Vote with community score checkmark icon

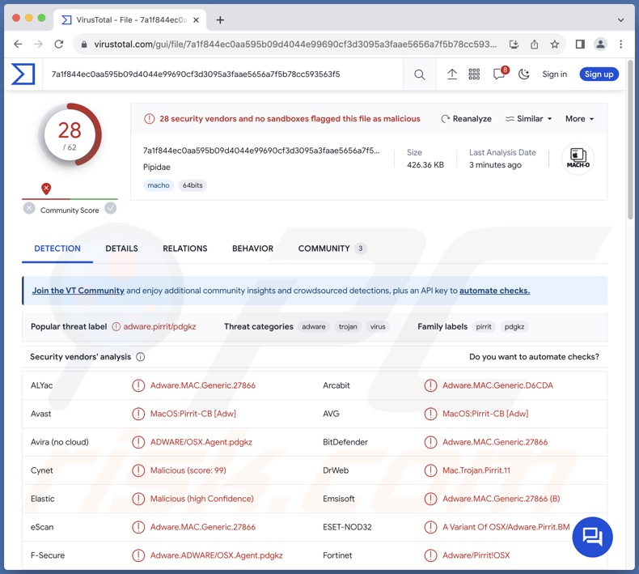(x=111, y=208)
